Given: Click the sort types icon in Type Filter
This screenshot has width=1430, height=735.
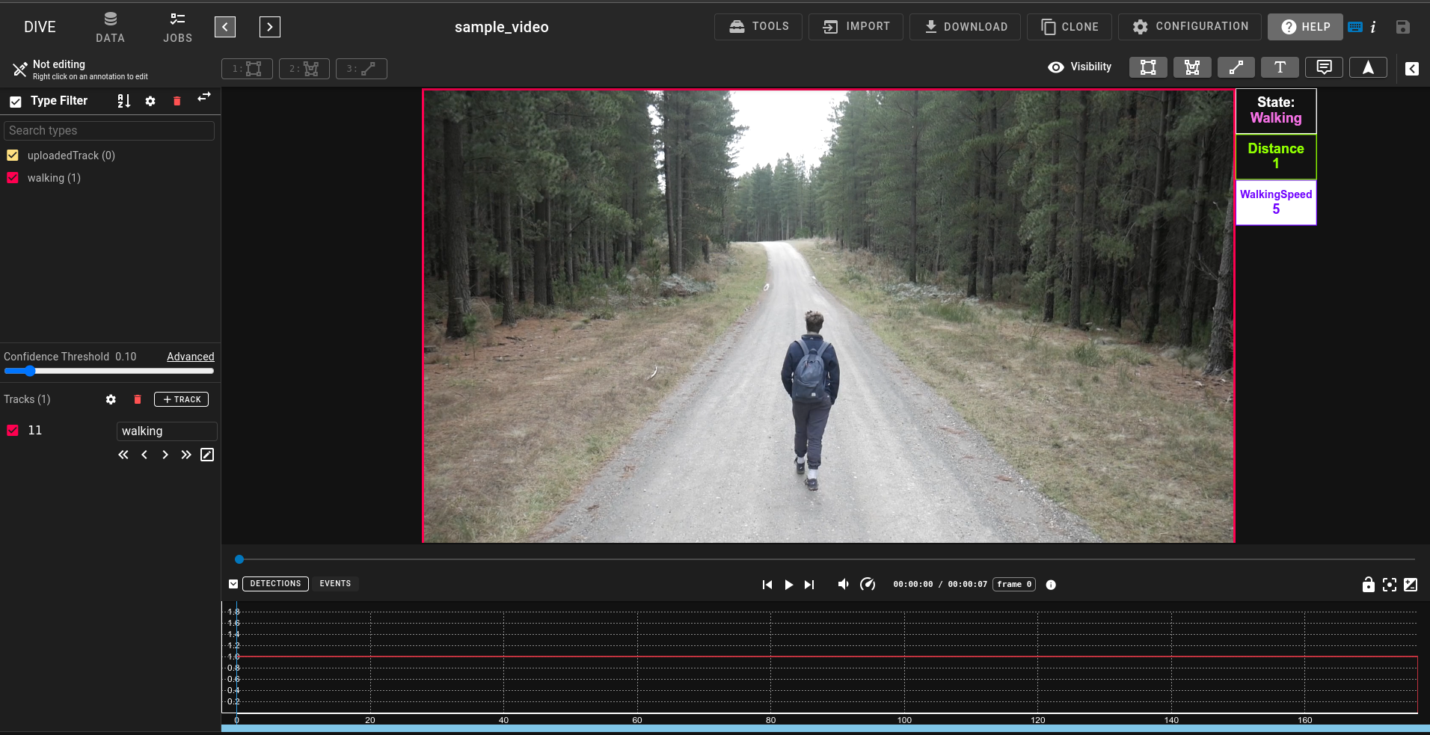Looking at the screenshot, I should [124, 101].
